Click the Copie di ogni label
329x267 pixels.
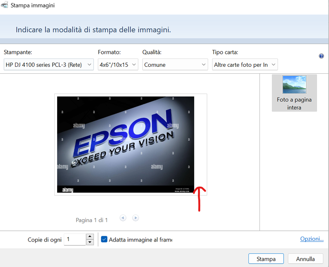45,240
